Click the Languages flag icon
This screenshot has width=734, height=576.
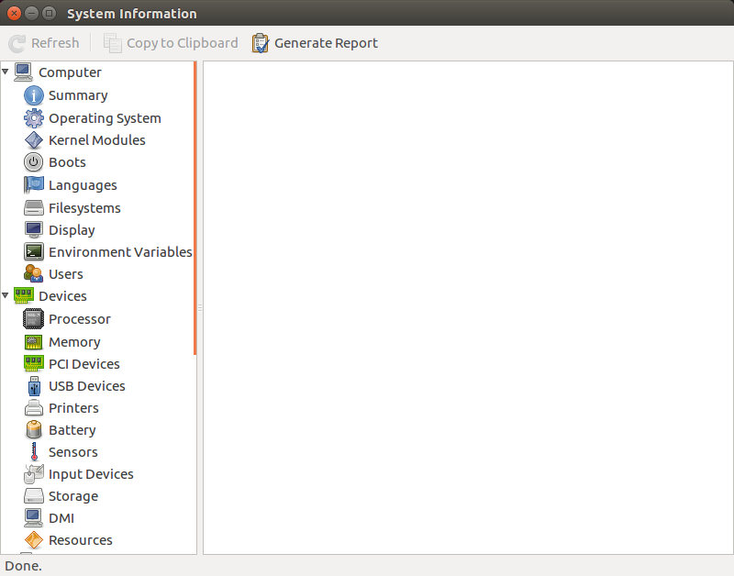tap(34, 185)
